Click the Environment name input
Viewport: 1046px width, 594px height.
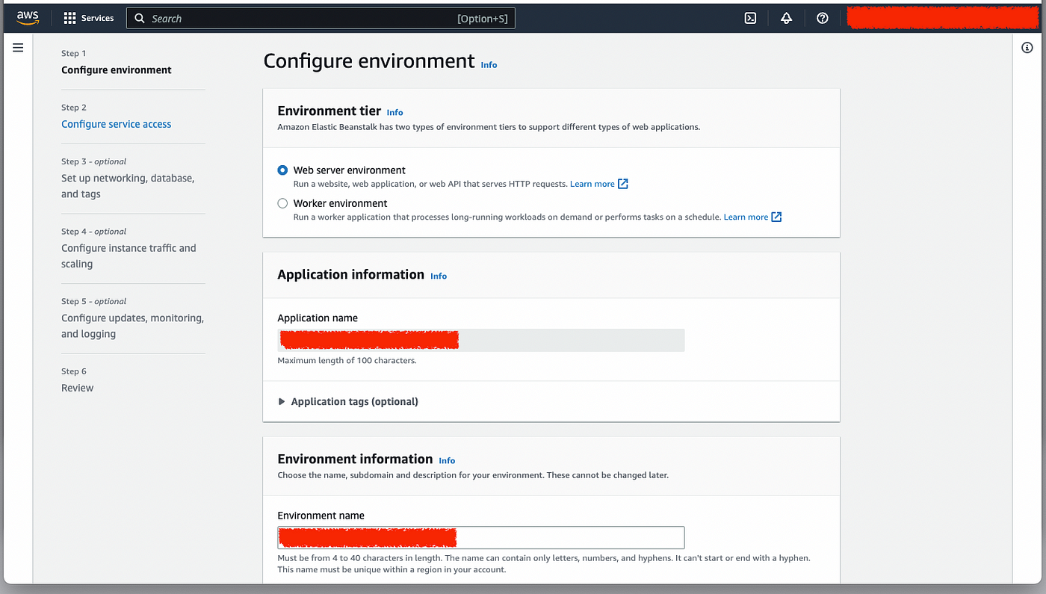coord(481,538)
